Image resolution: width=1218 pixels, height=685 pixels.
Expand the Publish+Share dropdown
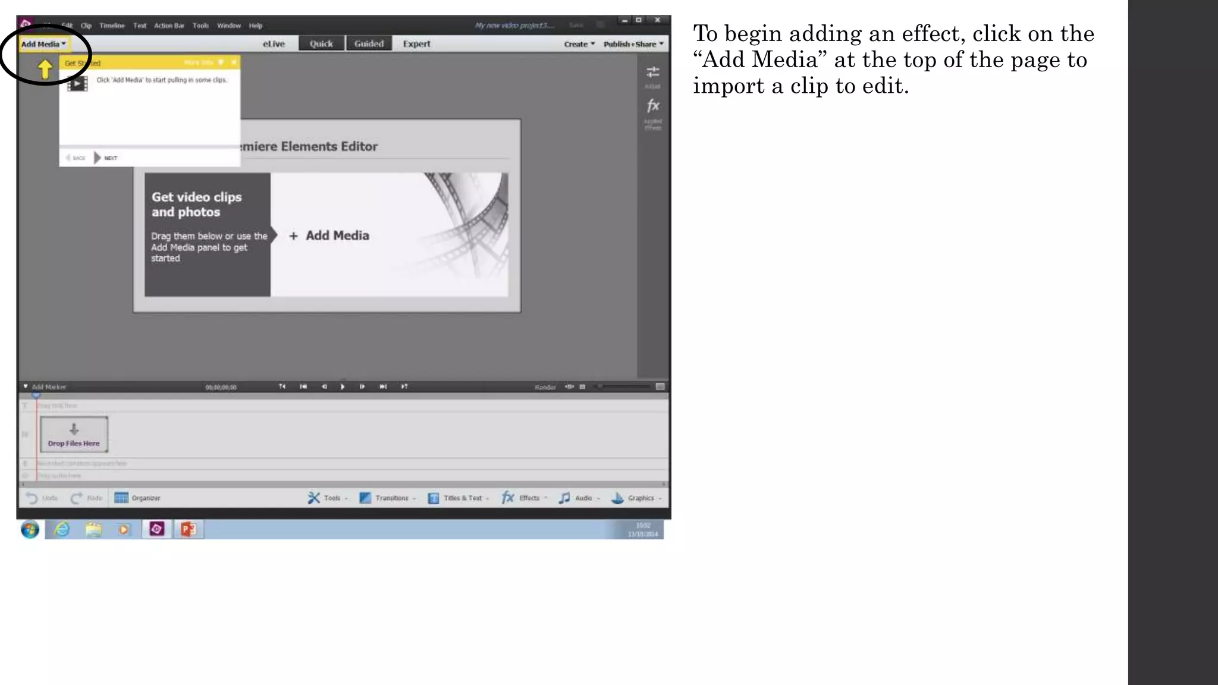[633, 44]
